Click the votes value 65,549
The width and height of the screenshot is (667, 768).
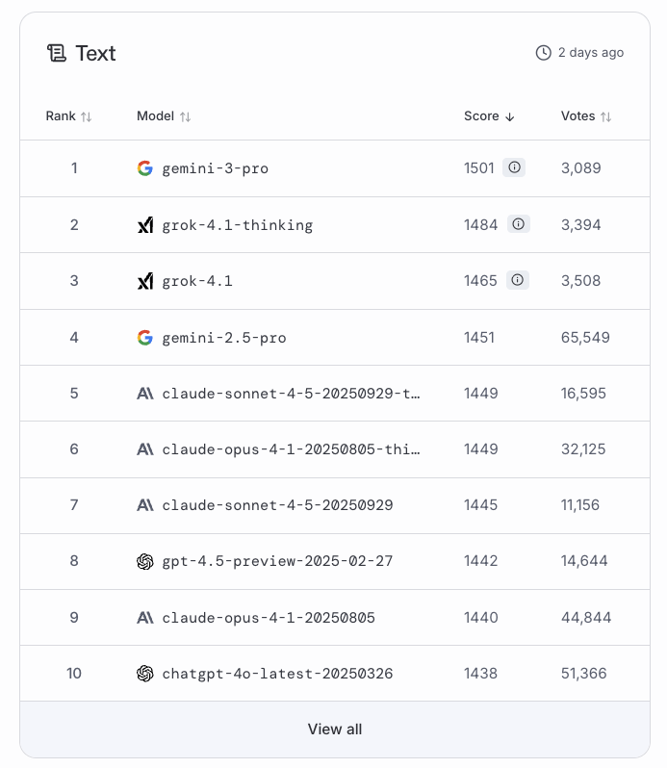pos(585,338)
